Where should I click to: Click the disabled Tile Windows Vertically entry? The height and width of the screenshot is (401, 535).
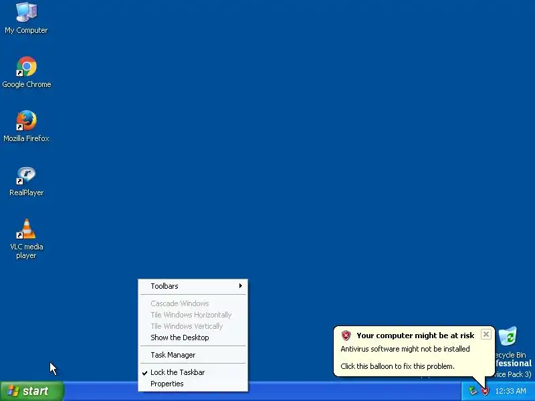(x=193, y=326)
